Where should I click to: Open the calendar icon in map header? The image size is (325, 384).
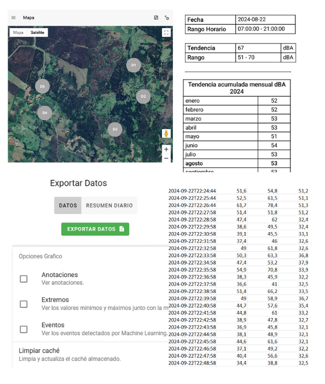156,18
